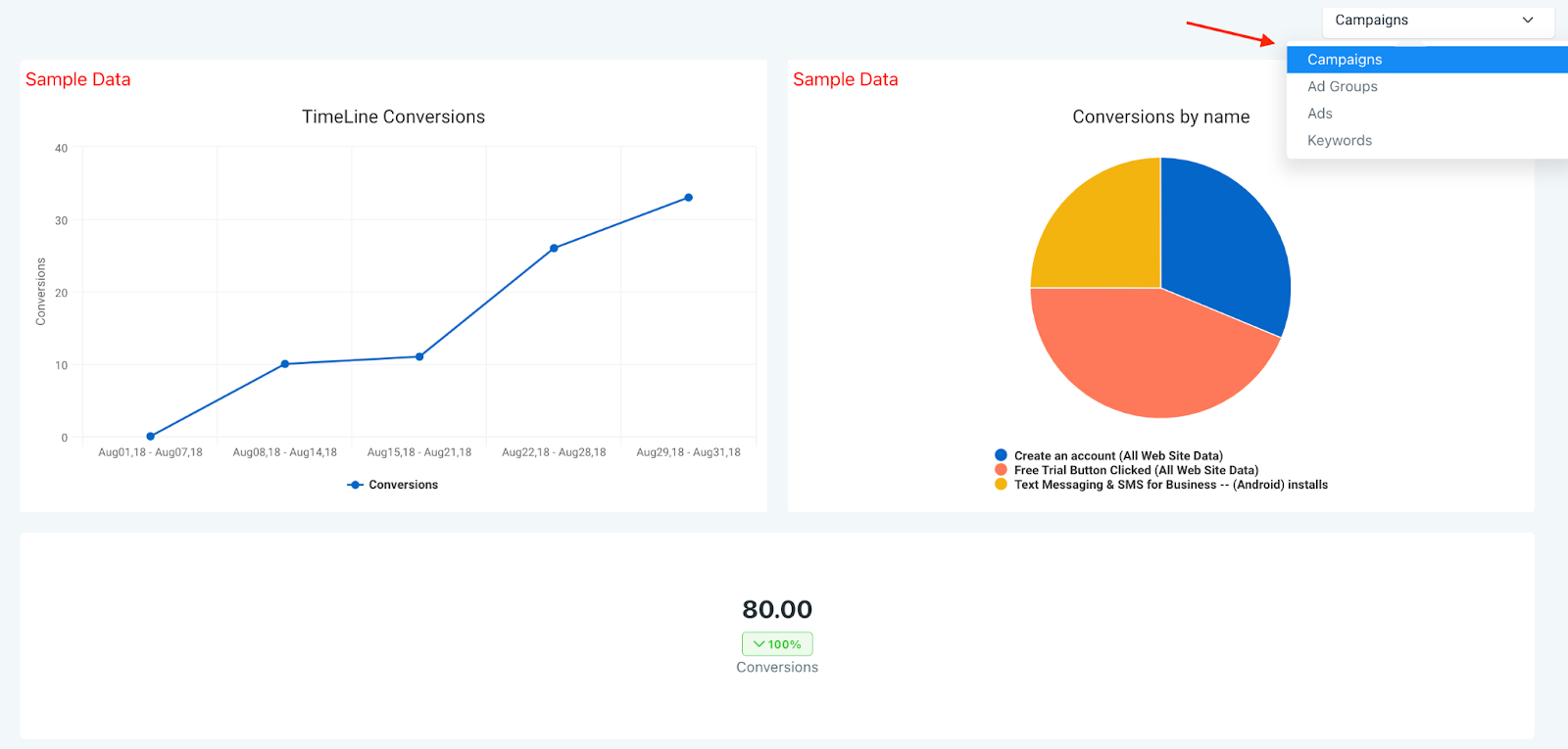The height and width of the screenshot is (749, 1568).
Task: Click the Aug08,18 - Aug14,18 data point
Action: [285, 364]
